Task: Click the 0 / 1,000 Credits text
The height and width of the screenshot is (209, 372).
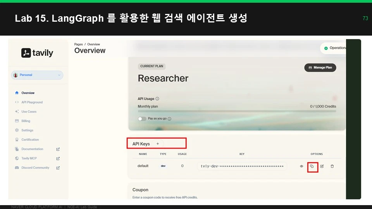Action: pyautogui.click(x=323, y=106)
